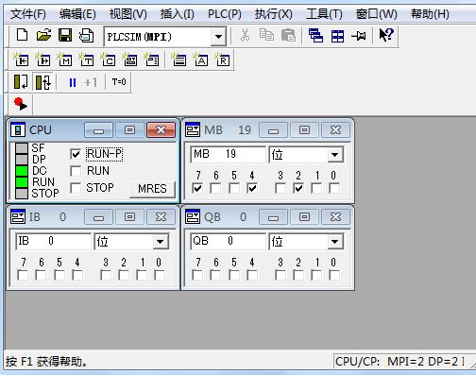Insert generic variable sub-window icon
Screen dimensions: 476x375
(129, 60)
